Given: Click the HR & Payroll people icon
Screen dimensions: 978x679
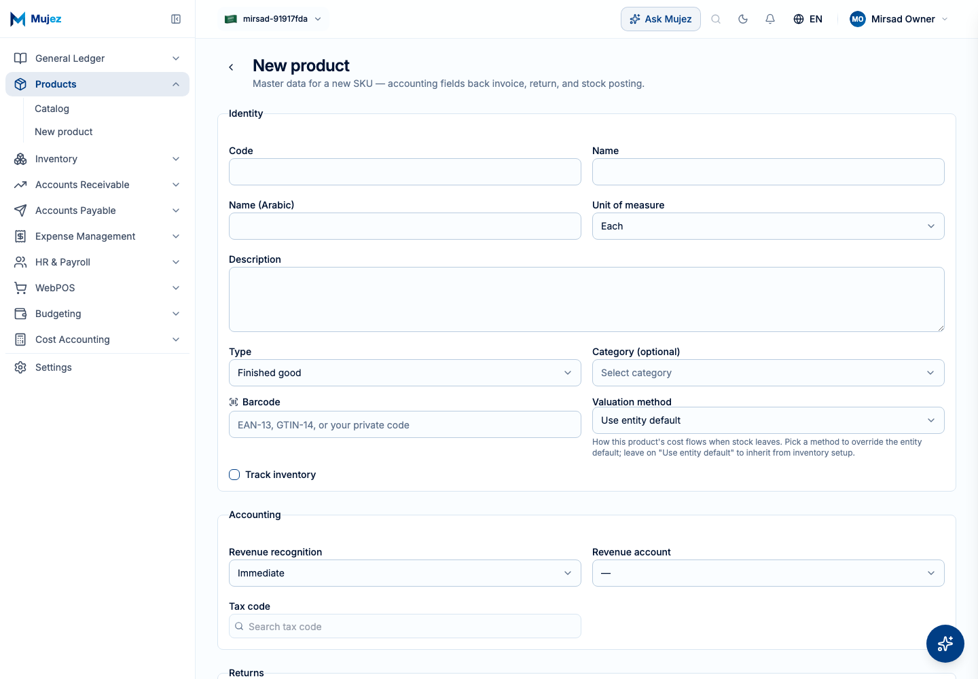Looking at the screenshot, I should pyautogui.click(x=20, y=262).
